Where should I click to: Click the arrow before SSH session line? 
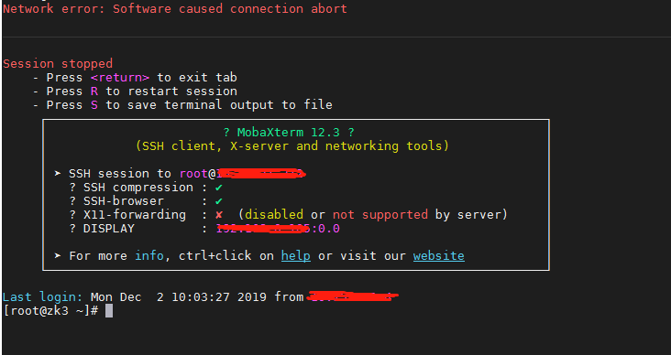(x=58, y=174)
